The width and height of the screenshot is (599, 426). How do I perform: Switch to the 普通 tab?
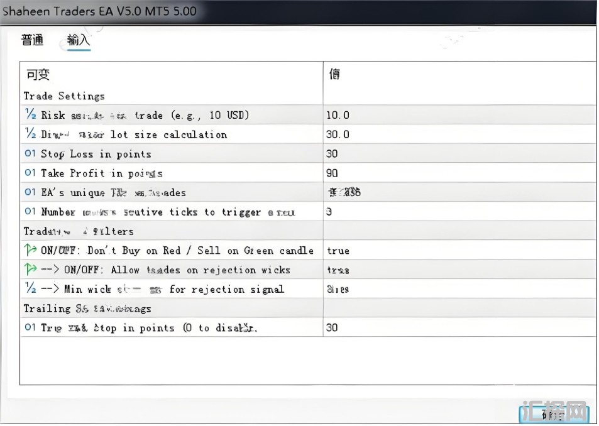(32, 40)
